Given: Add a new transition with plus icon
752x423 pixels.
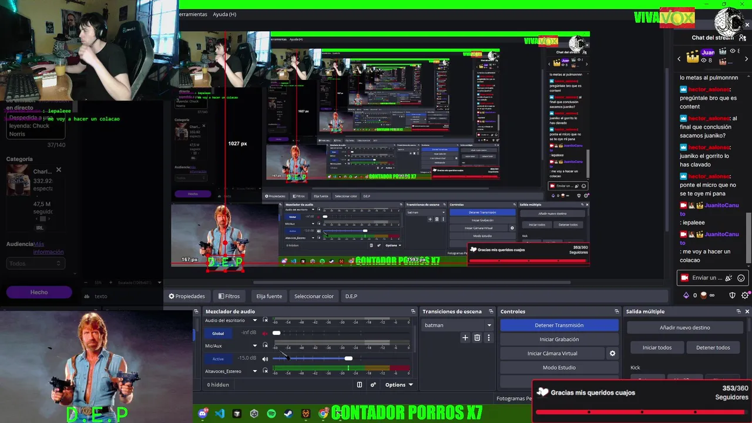Looking at the screenshot, I should 465,338.
